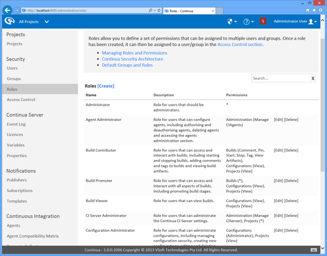Click the page vertical scrollbar
Image resolution: width=327 pixels, height=256 pixels.
(x=323, y=104)
